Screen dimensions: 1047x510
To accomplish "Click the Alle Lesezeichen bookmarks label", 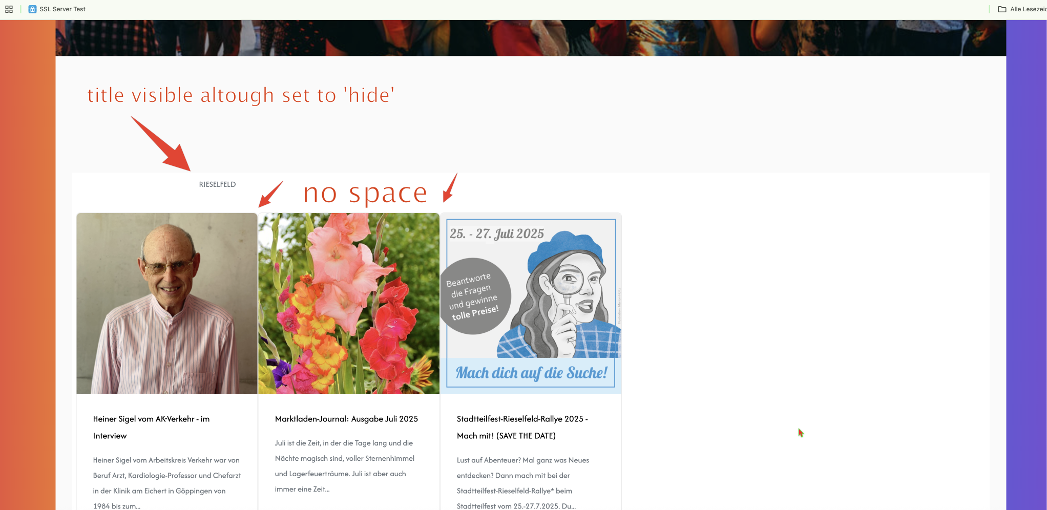I will tap(1028, 9).
